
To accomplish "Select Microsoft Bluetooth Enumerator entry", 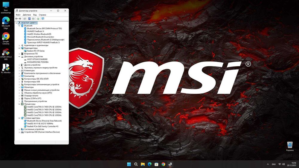I will pyautogui.click(x=40, y=37).
